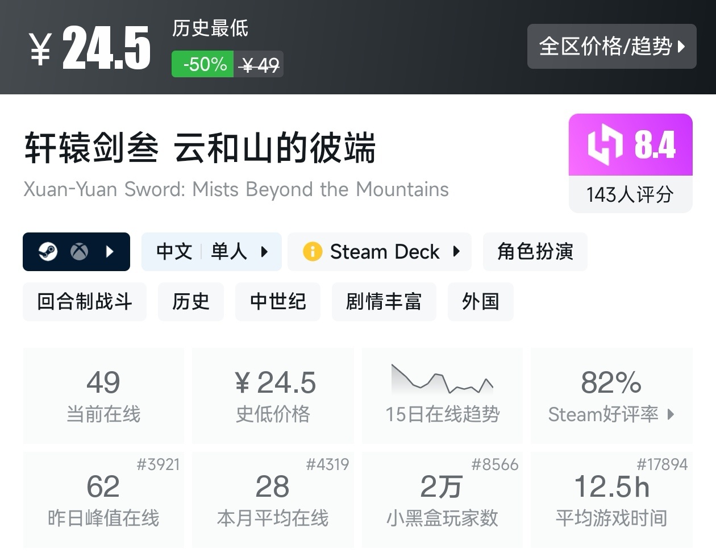Select the 外国 tag
The image size is (716, 557).
click(480, 301)
